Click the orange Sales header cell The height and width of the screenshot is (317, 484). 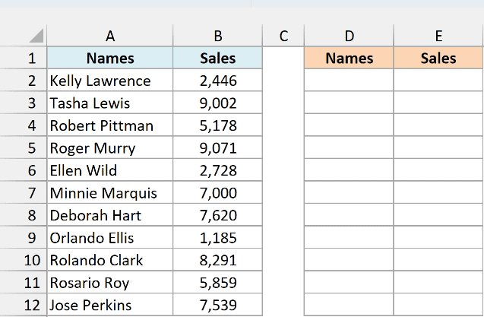click(x=438, y=58)
